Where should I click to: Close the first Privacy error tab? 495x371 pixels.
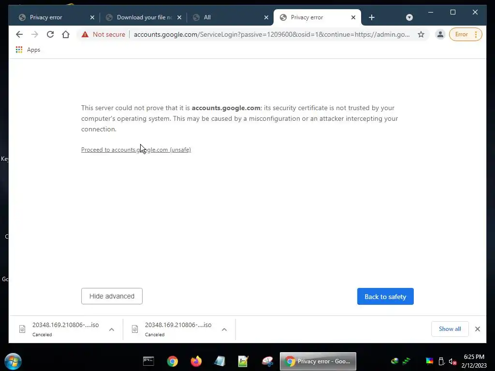tap(92, 17)
